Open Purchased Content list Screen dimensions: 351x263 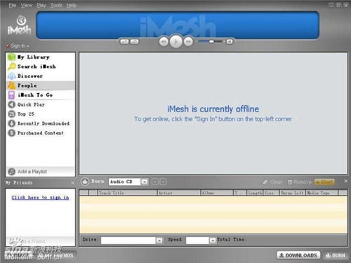coord(40,133)
